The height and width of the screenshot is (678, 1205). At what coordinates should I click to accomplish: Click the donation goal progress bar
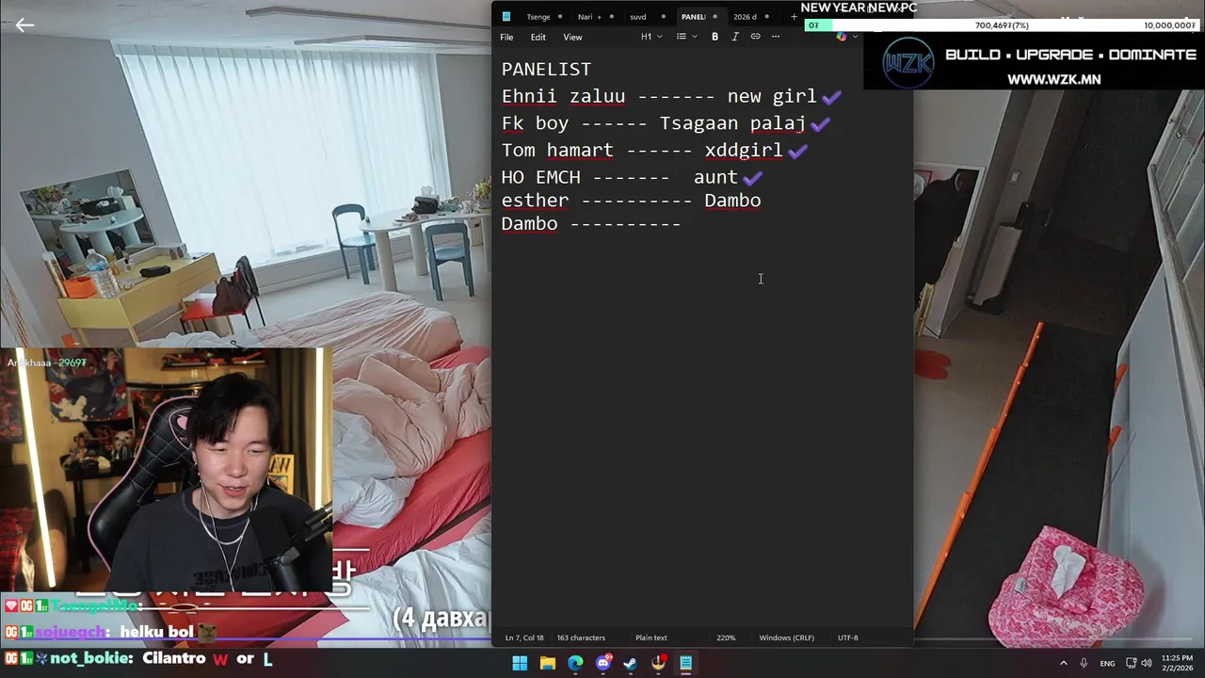1001,25
